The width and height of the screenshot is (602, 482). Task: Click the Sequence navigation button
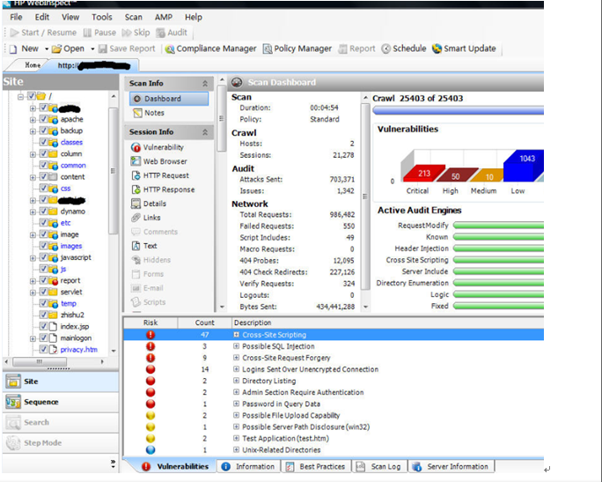tap(41, 401)
